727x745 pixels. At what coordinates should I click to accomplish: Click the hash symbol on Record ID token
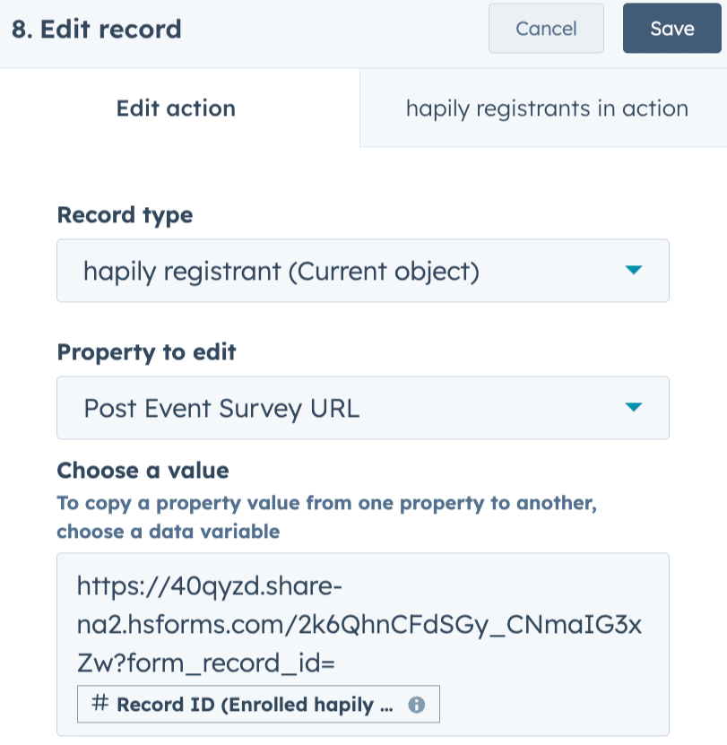(100, 704)
